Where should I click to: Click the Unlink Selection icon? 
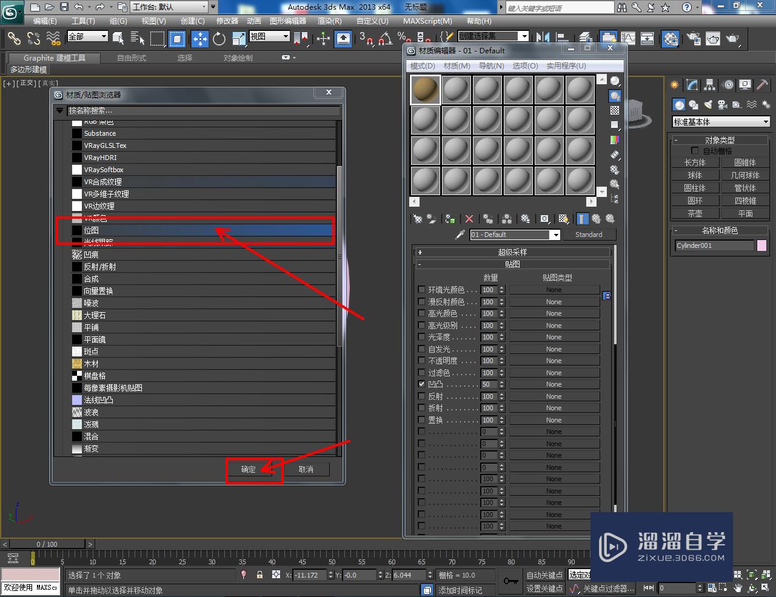click(33, 39)
